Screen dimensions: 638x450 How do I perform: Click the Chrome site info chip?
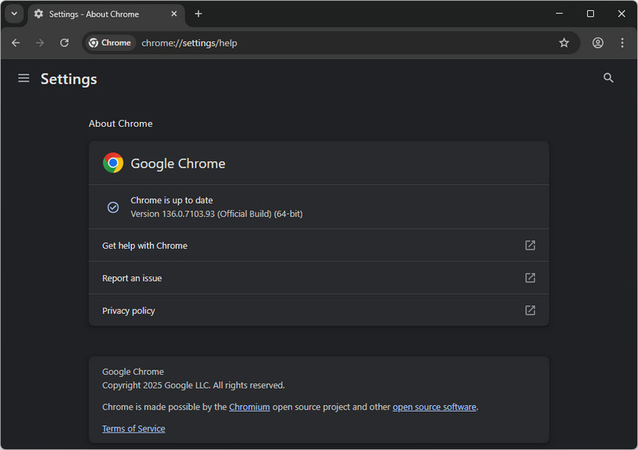(x=110, y=43)
